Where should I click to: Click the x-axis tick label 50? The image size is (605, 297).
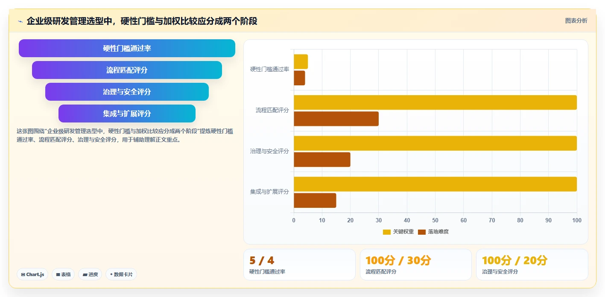pyautogui.click(x=435, y=221)
